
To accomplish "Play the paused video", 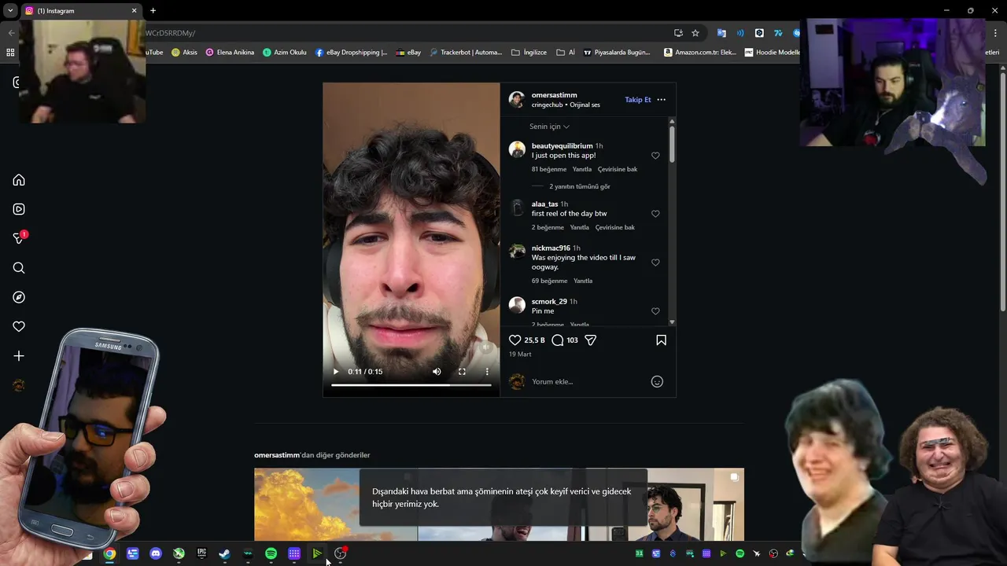I will (x=336, y=372).
